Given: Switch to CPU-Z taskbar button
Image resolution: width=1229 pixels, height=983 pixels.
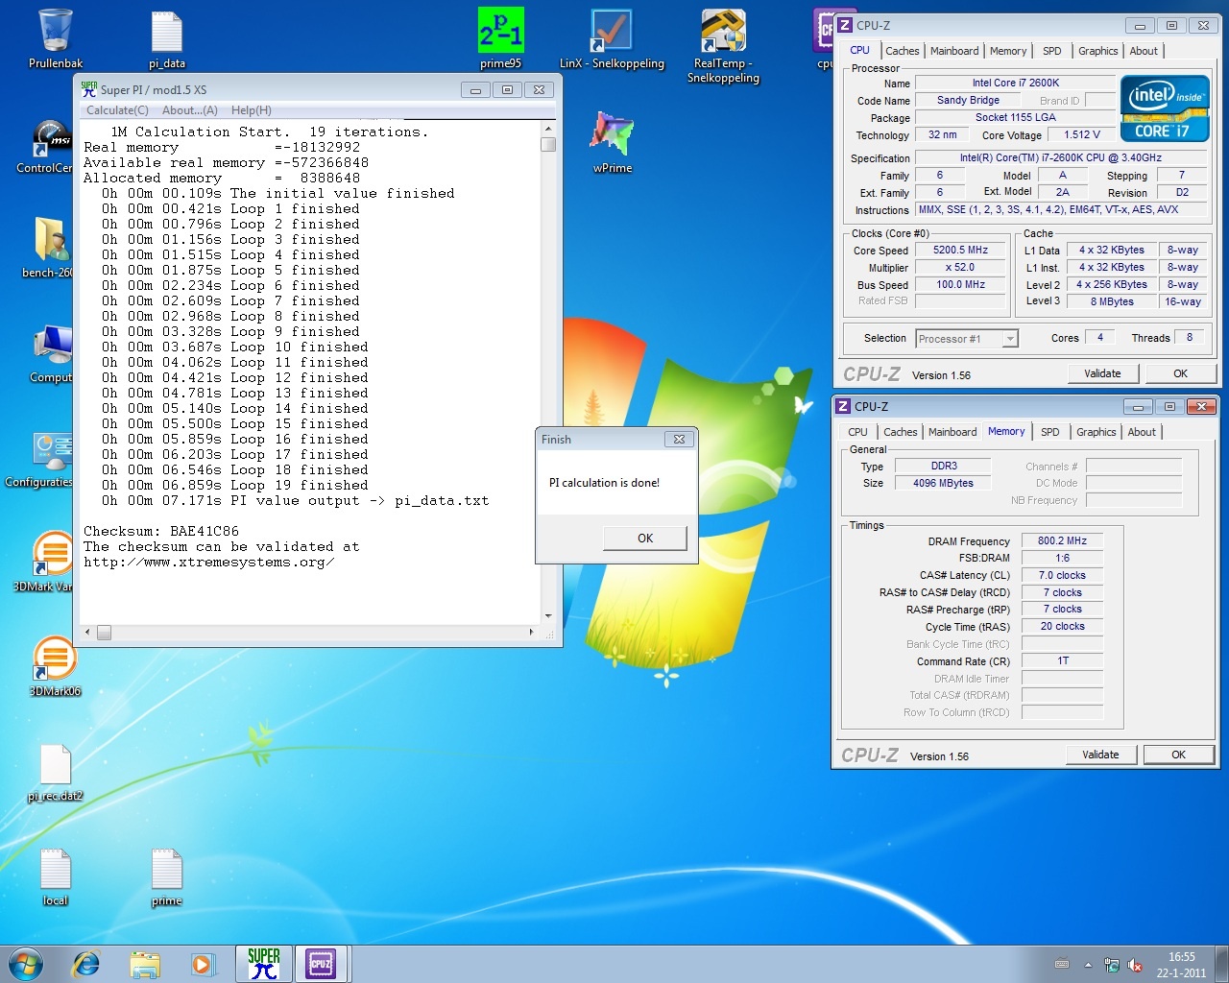Looking at the screenshot, I should pyautogui.click(x=322, y=964).
